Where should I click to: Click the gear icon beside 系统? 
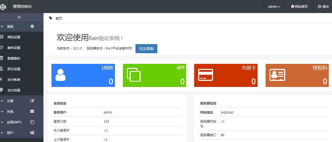[x=32, y=26]
